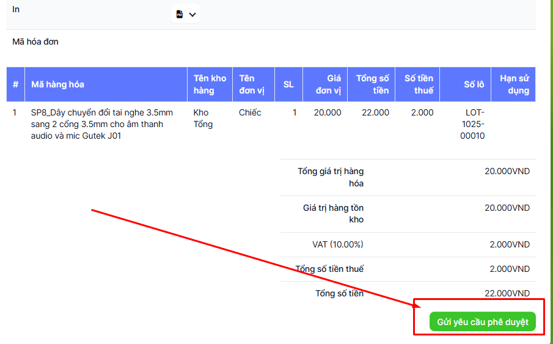The width and height of the screenshot is (553, 344).
Task: Click the Tên đơn vị column header
Action: (247, 84)
